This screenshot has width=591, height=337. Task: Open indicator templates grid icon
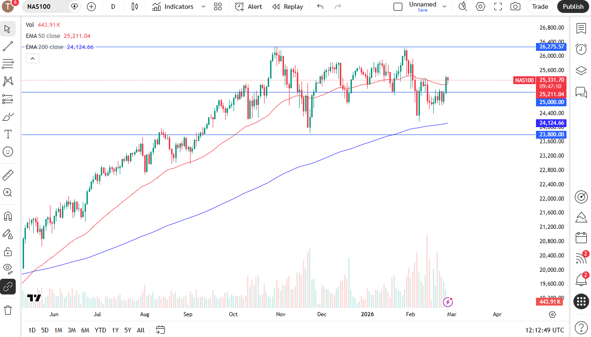(x=218, y=6)
